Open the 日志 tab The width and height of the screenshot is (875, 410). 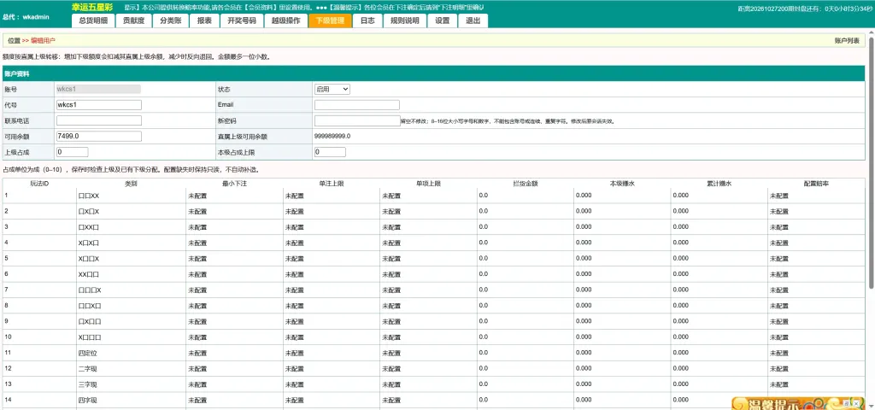click(x=367, y=20)
